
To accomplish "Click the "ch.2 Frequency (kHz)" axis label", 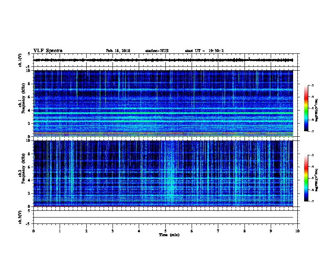I will (23, 168).
